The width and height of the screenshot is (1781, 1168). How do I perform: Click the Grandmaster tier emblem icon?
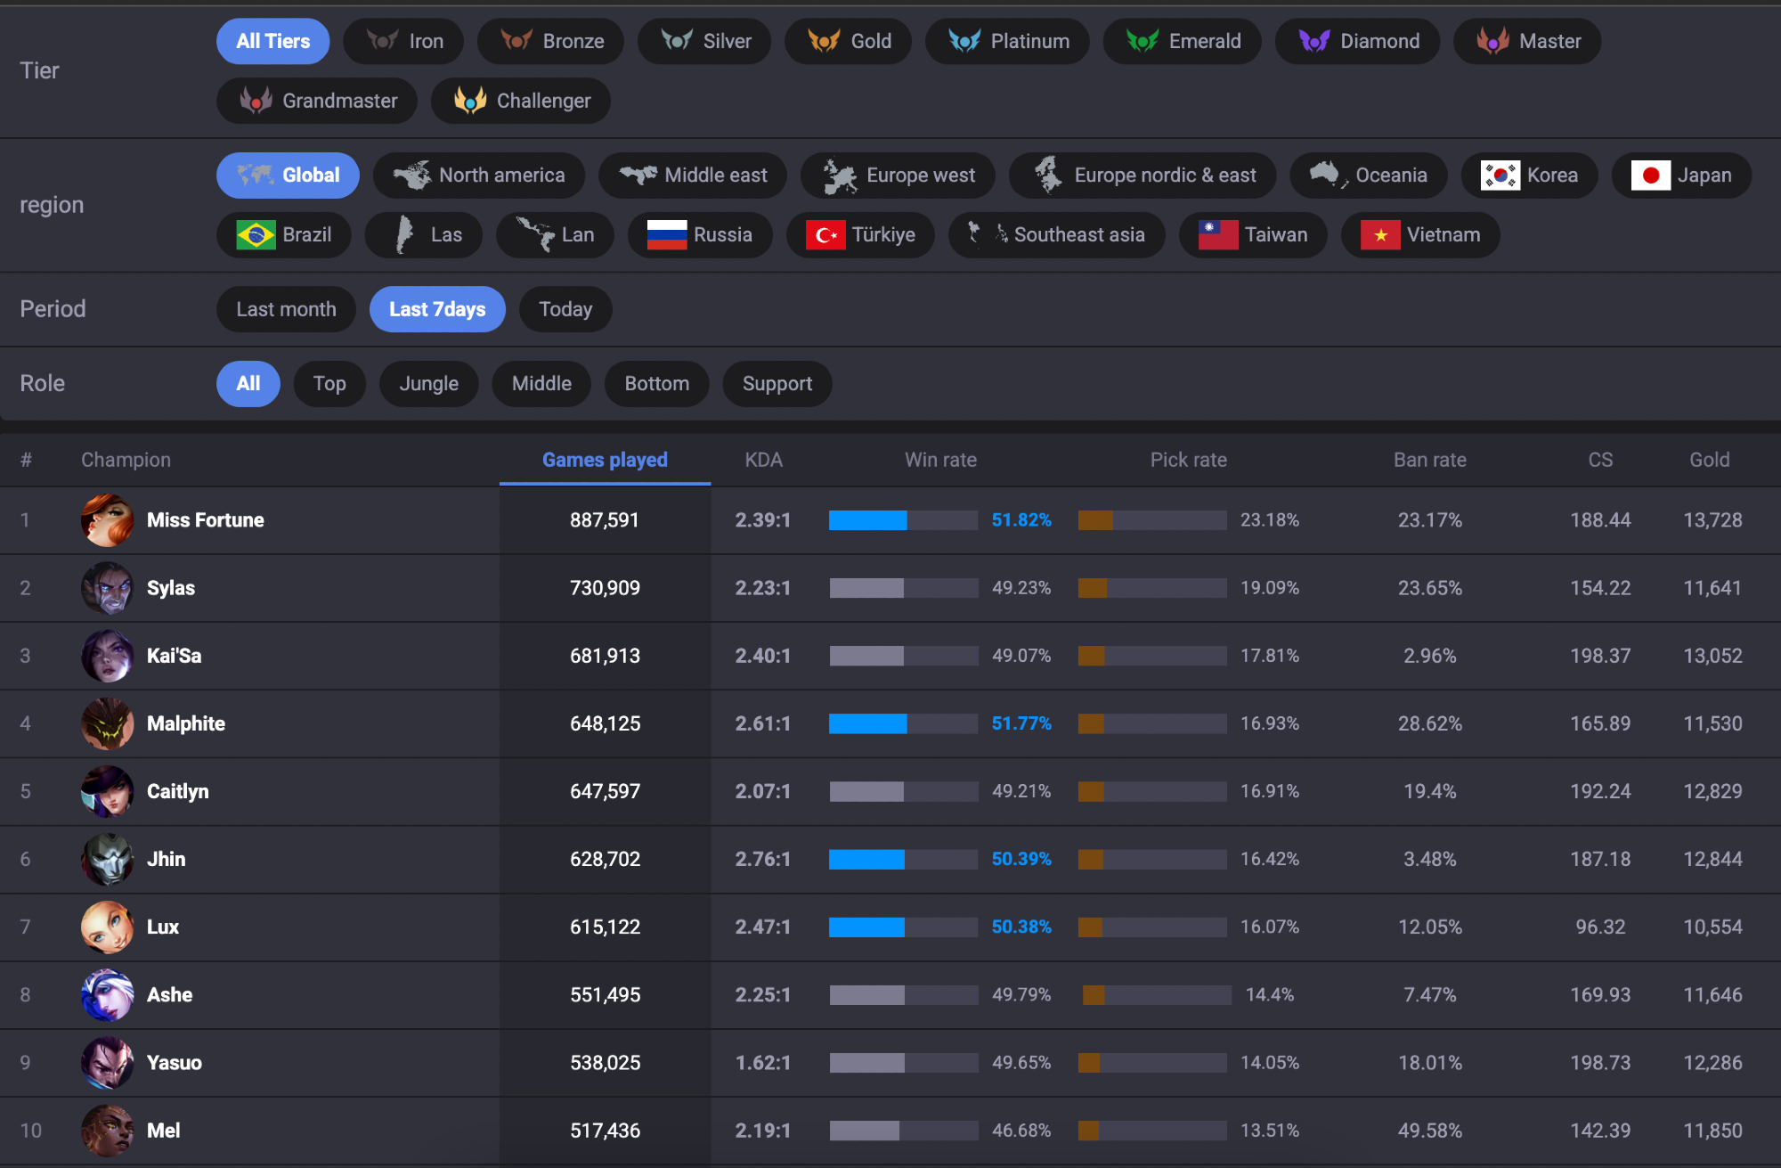[x=256, y=101]
